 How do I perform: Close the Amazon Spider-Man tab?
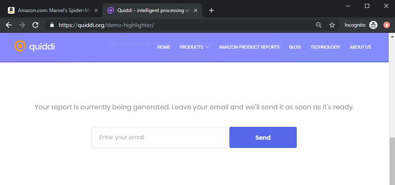coord(96,10)
